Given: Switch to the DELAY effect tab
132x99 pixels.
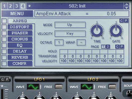Looking at the screenshot, I should [20, 51].
